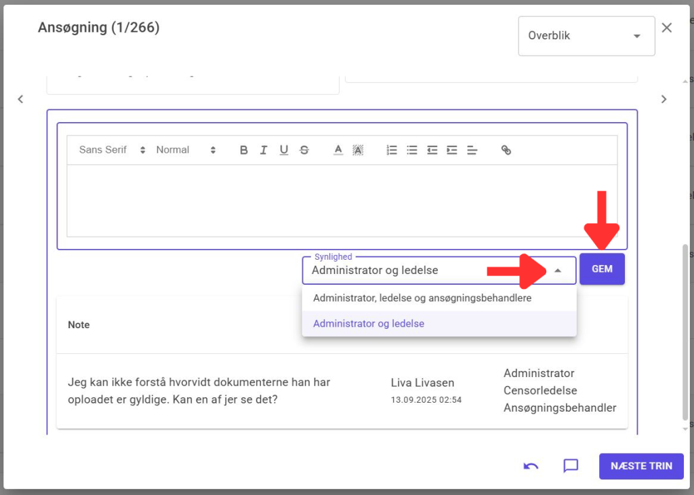Open the comments speech bubble icon
Viewport: 694px width, 495px height.
(571, 466)
